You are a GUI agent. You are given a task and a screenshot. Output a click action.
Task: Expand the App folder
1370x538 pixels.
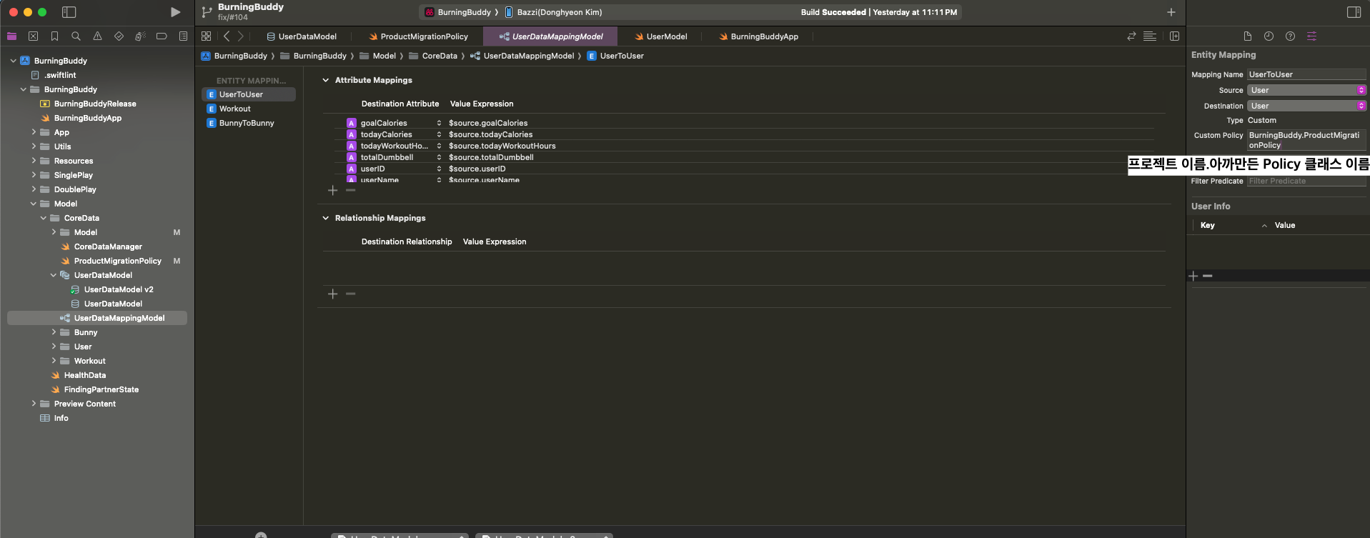34,132
